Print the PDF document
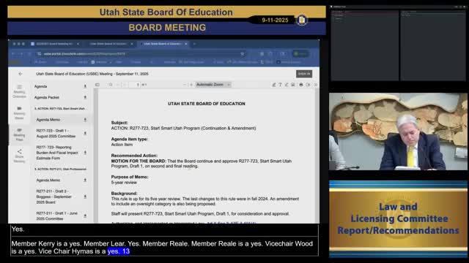469x263 pixels. [x=301, y=85]
